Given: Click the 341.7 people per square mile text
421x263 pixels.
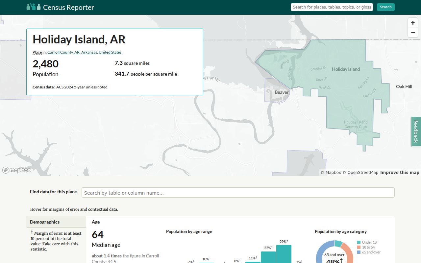Looking at the screenshot, I should (146, 74).
